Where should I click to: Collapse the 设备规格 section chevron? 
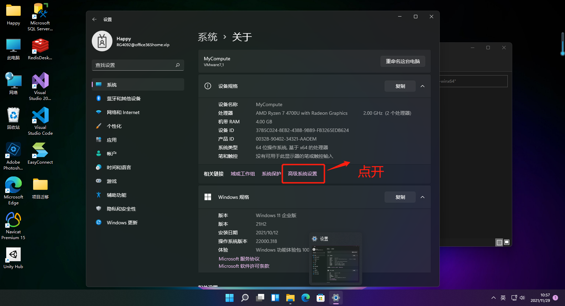tap(423, 86)
